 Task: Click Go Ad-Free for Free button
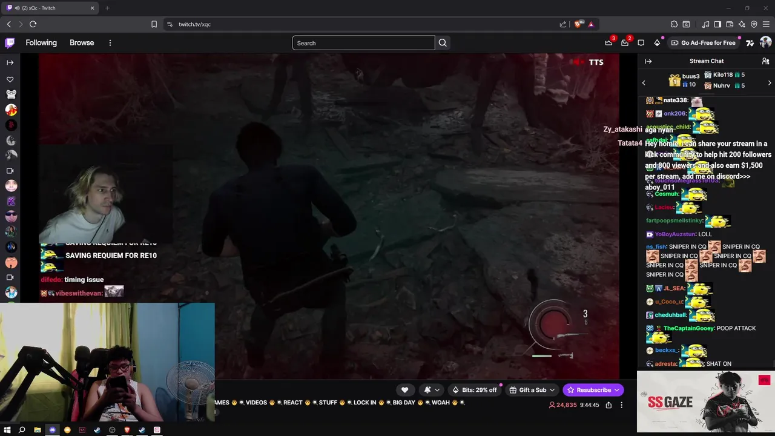pos(704,43)
